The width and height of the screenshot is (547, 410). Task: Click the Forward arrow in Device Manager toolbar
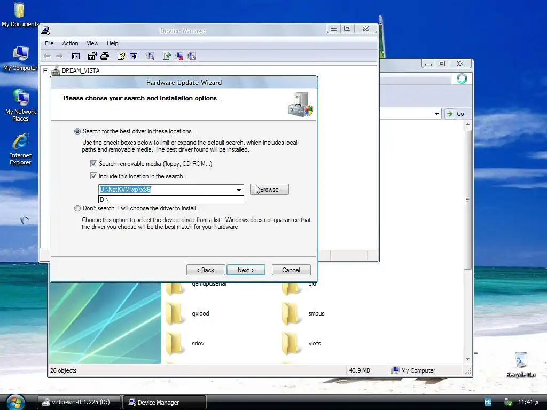(x=59, y=56)
